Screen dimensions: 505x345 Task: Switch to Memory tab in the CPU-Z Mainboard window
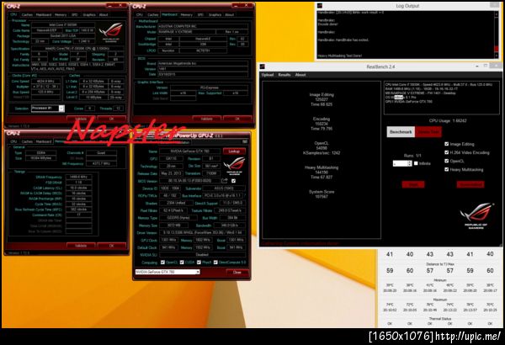coord(186,15)
